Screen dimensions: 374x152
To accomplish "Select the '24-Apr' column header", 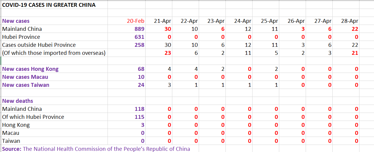I will [243, 21].
